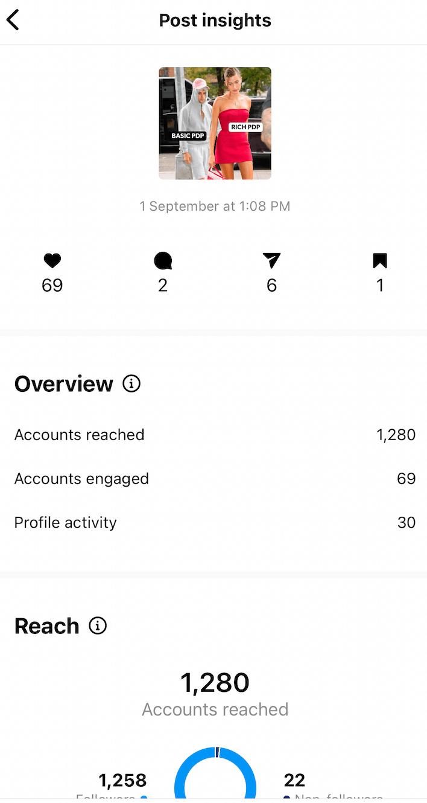Click the heart icon showing 69 likes

click(52, 260)
